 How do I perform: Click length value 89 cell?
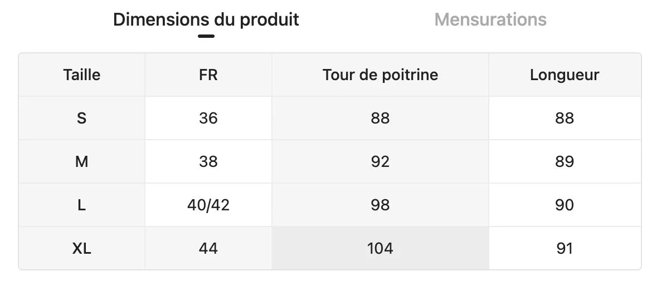pos(565,161)
